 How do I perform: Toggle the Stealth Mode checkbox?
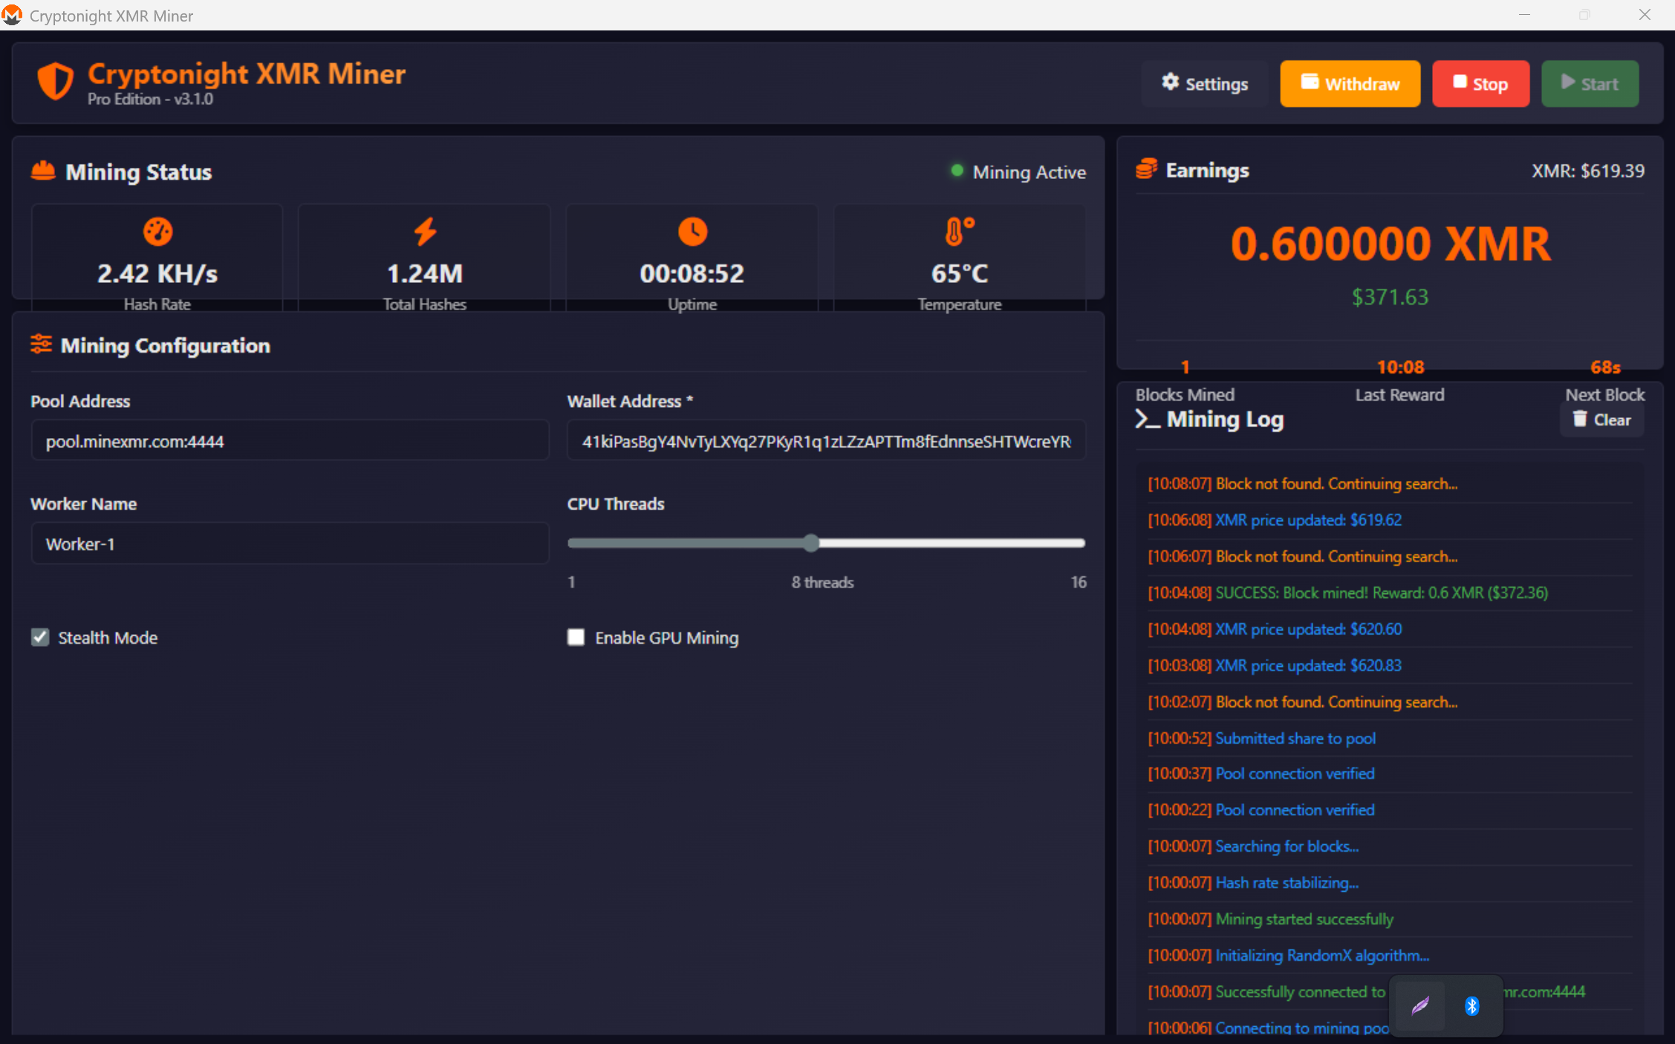click(x=40, y=637)
